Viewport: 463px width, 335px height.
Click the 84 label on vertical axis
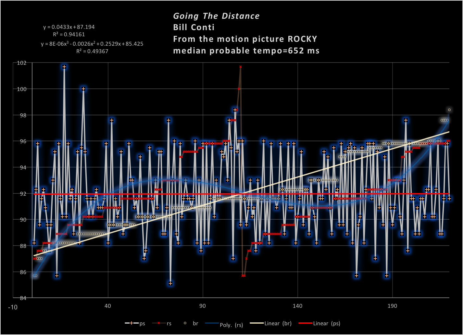(x=23, y=298)
